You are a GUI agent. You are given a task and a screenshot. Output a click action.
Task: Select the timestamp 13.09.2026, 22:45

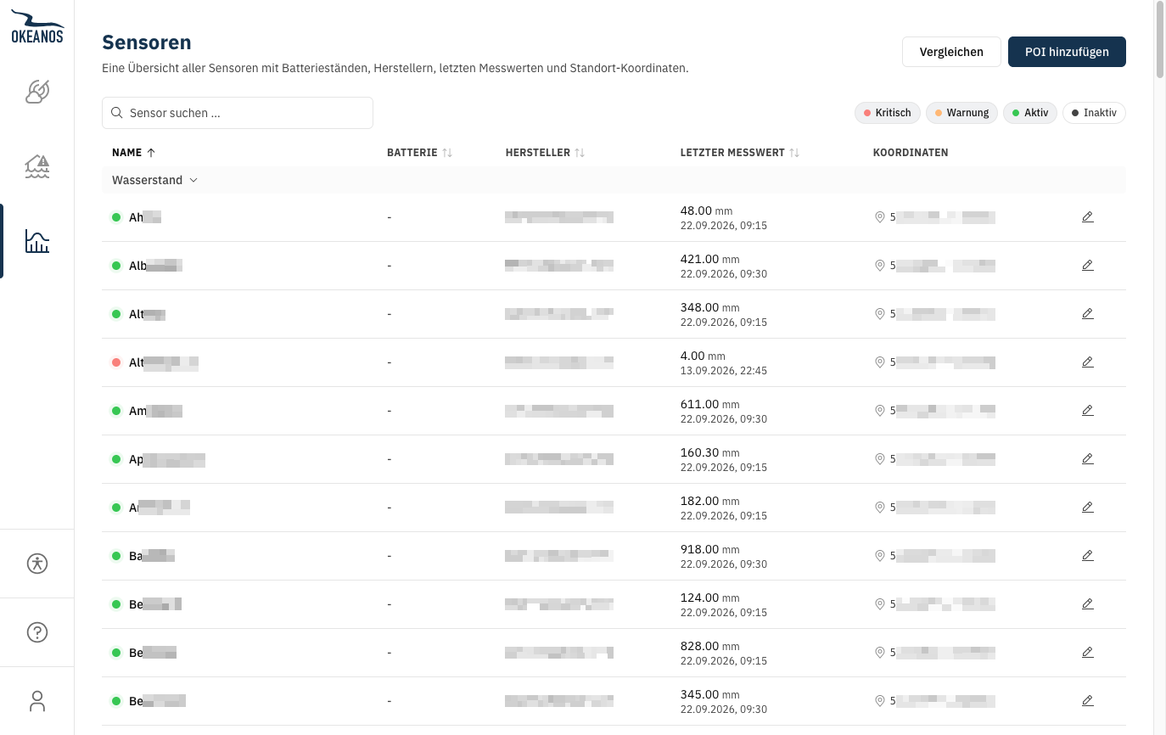pos(724,371)
